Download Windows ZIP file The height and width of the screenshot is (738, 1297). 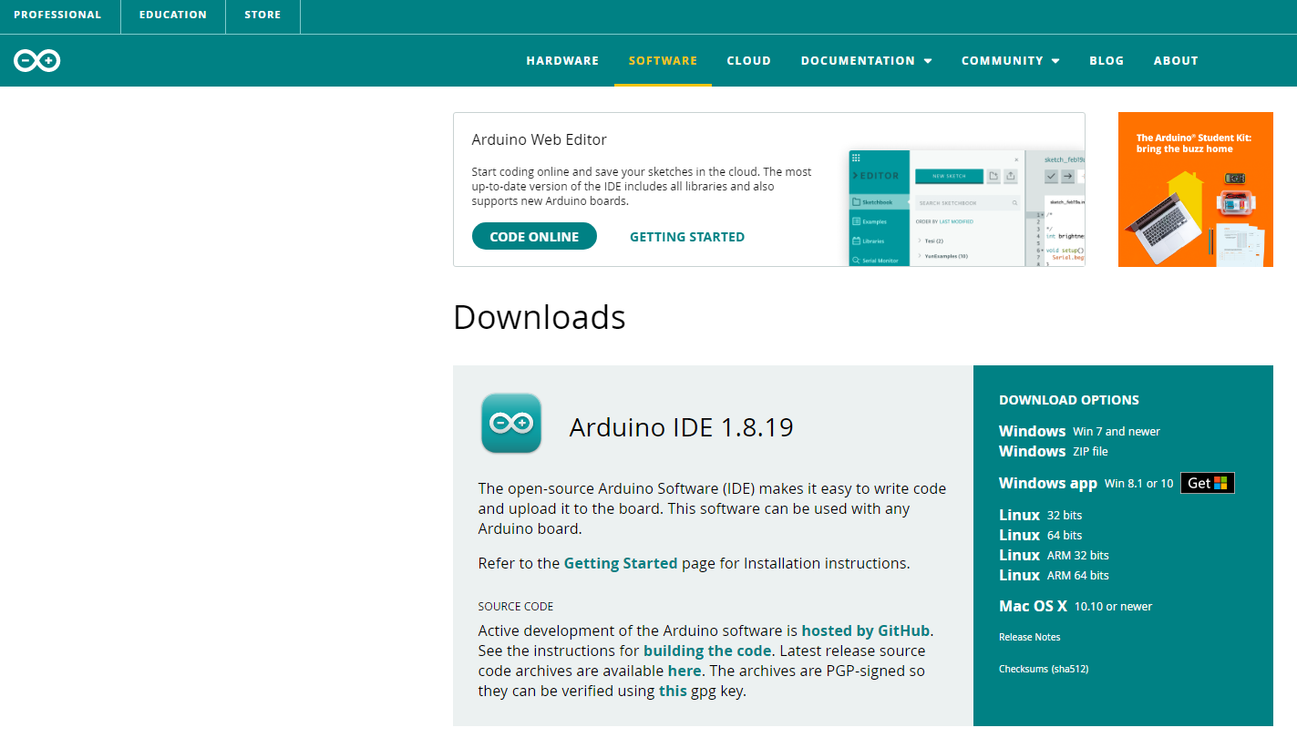(x=1053, y=451)
